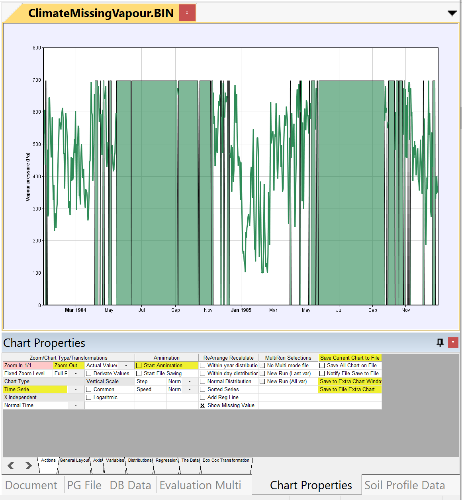Show next property tabs with right arrow
This screenshot has height=500, width=462.
pyautogui.click(x=28, y=465)
